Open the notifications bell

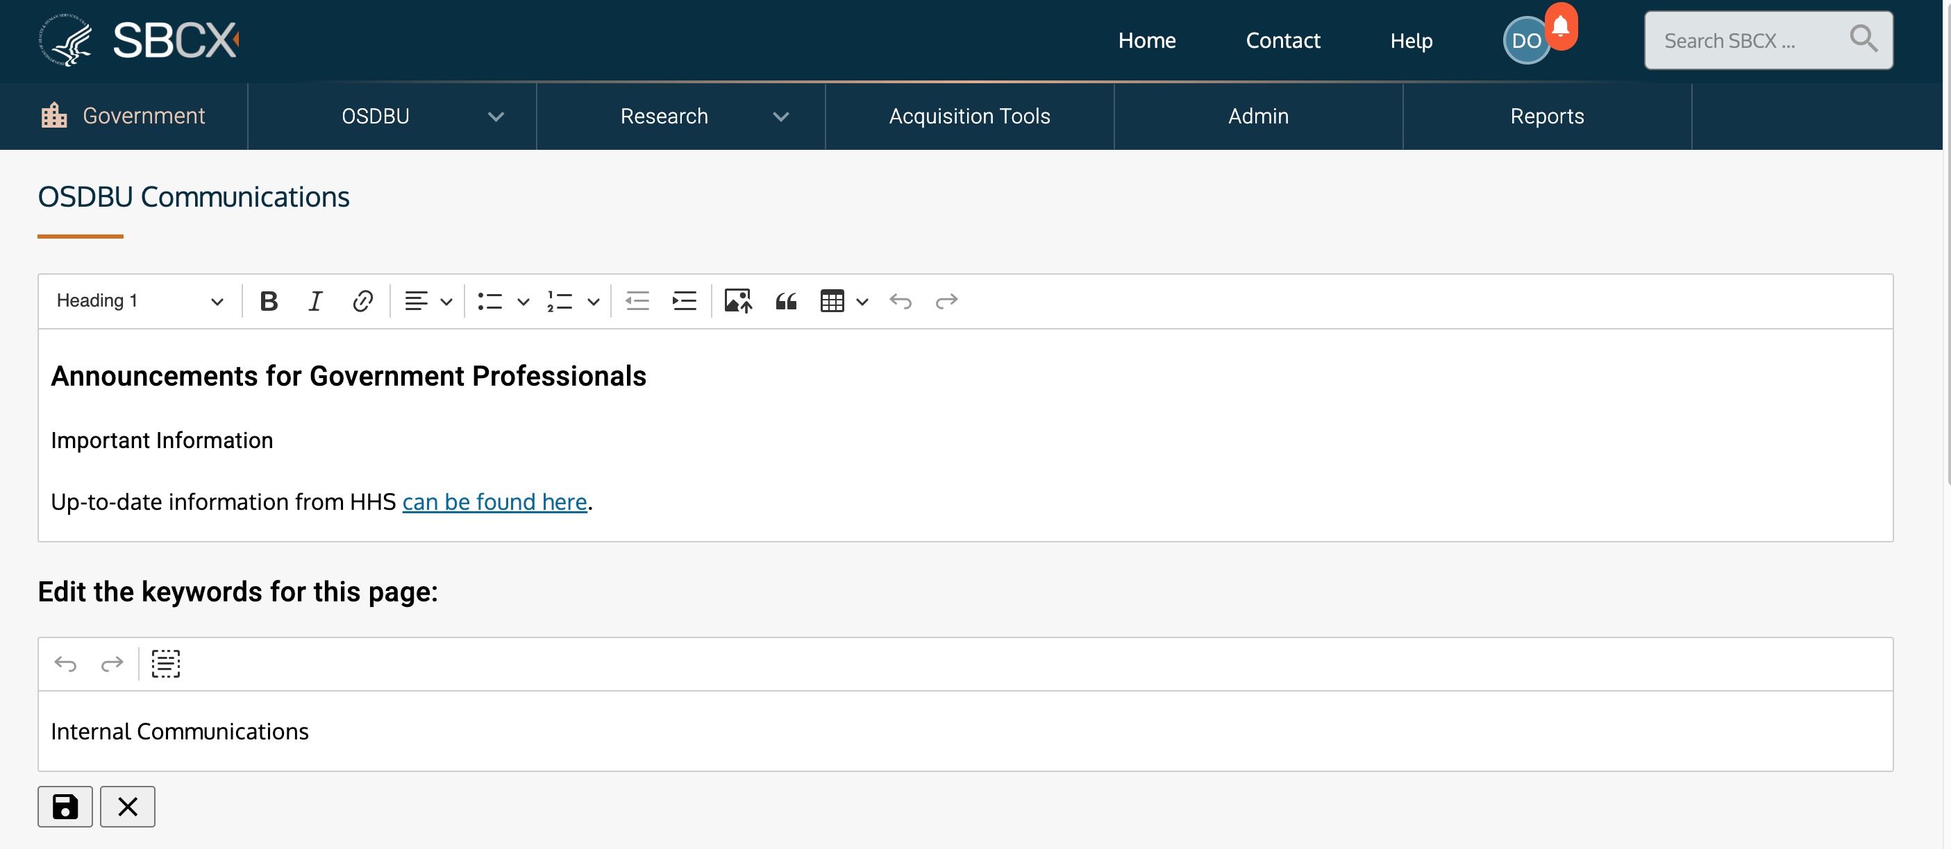(1561, 26)
